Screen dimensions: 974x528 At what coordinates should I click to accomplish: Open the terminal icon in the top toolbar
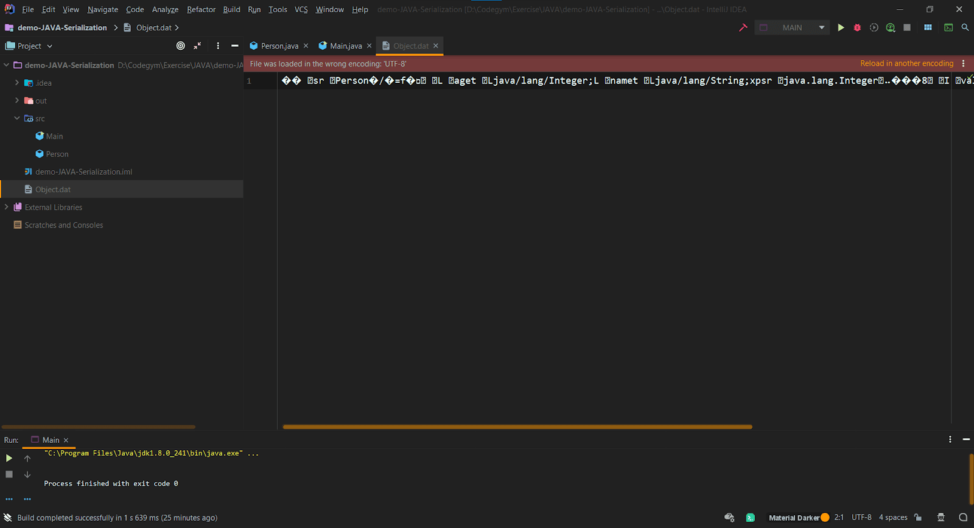point(948,27)
